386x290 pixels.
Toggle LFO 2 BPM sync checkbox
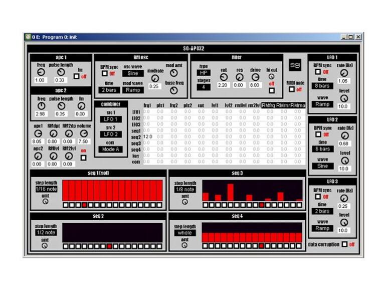pyautogui.click(x=318, y=134)
